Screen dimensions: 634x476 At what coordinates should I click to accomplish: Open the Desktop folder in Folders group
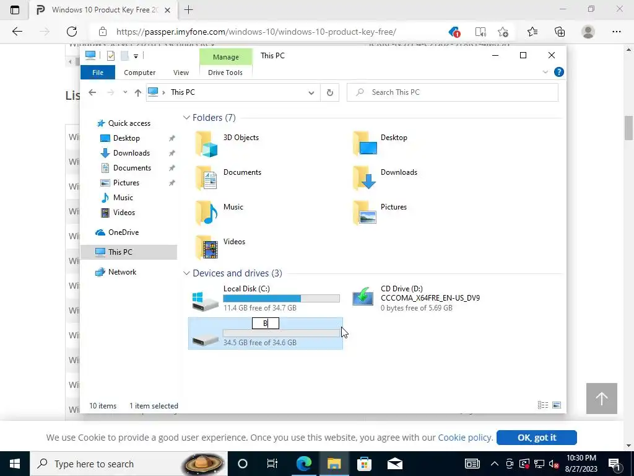(x=380, y=143)
